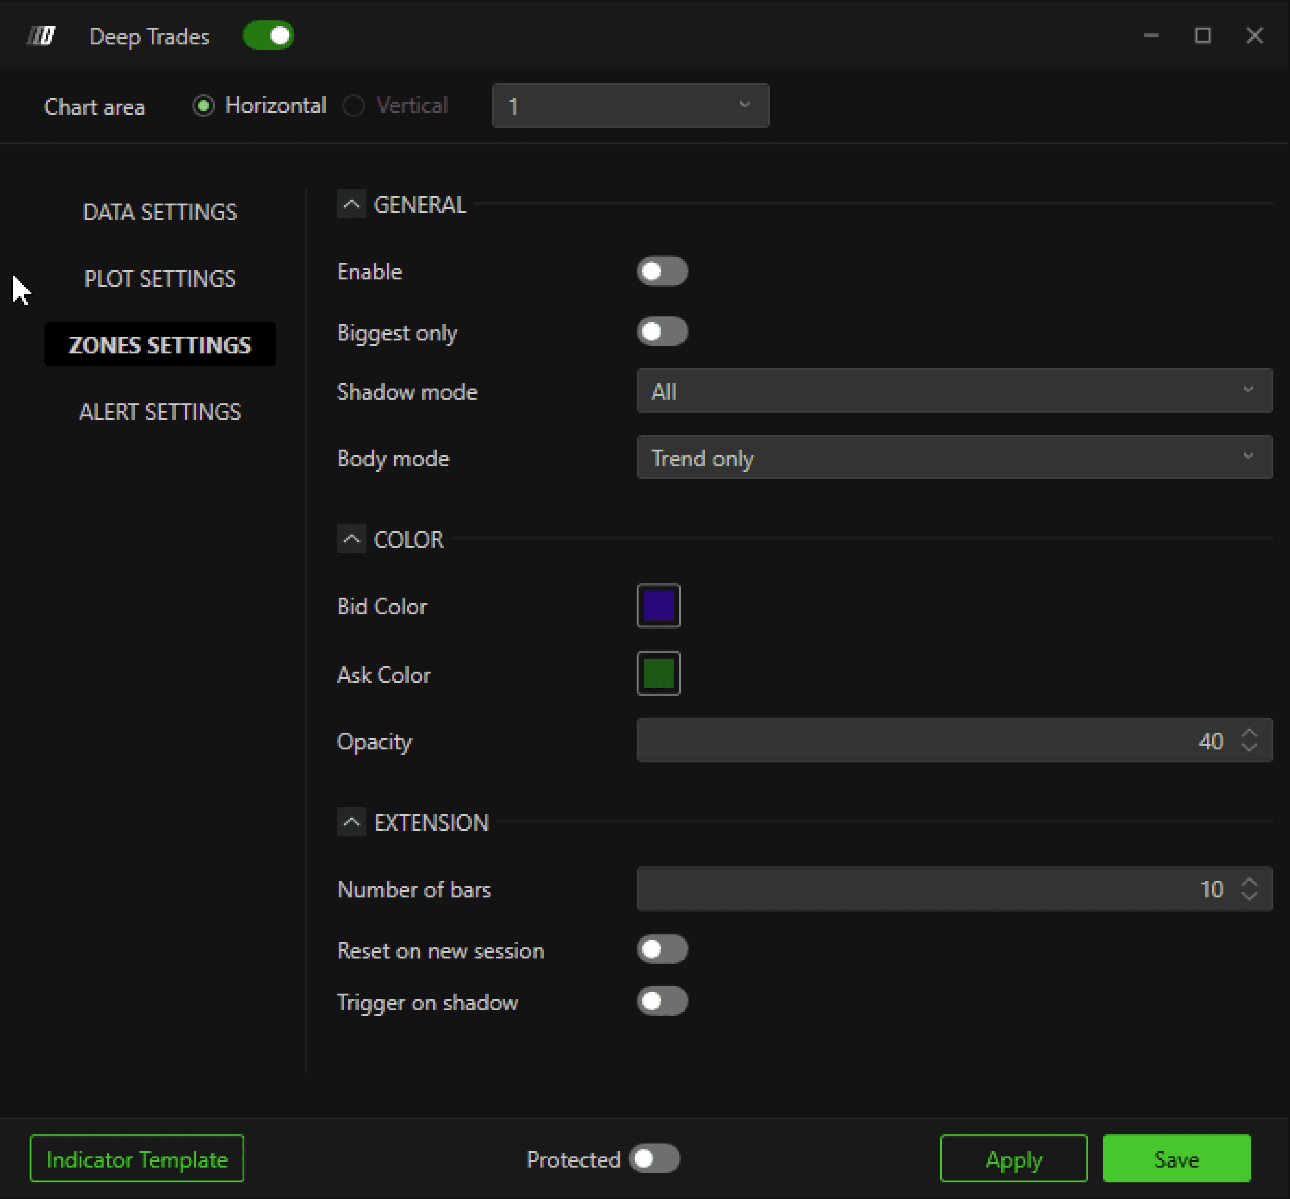Collapse the COLOR section chevron

(351, 538)
